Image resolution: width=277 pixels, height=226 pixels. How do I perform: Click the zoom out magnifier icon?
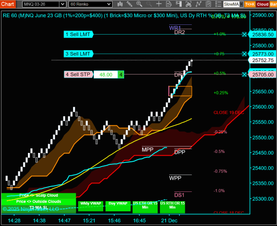tap(149, 4)
